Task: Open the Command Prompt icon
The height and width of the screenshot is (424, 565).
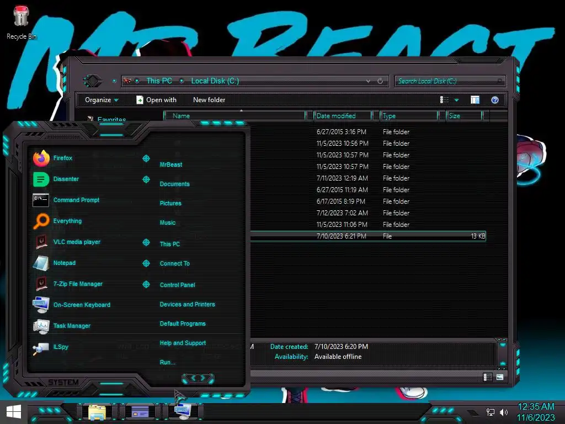Action: [41, 200]
